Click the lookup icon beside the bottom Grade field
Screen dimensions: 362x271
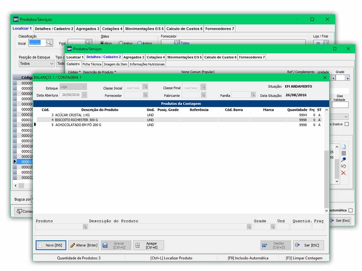tap(273, 227)
